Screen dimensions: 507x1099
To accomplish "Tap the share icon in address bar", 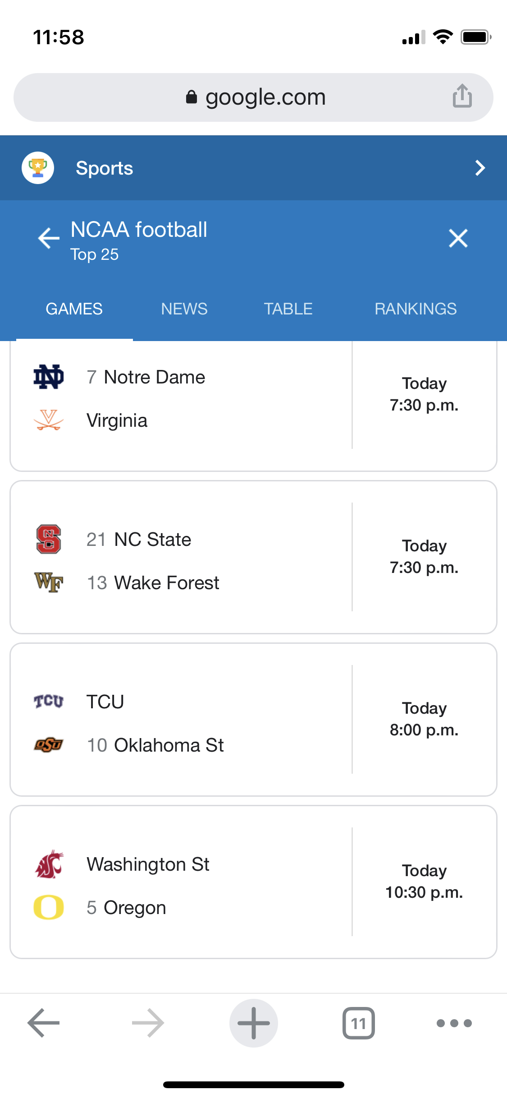I will click(x=462, y=96).
